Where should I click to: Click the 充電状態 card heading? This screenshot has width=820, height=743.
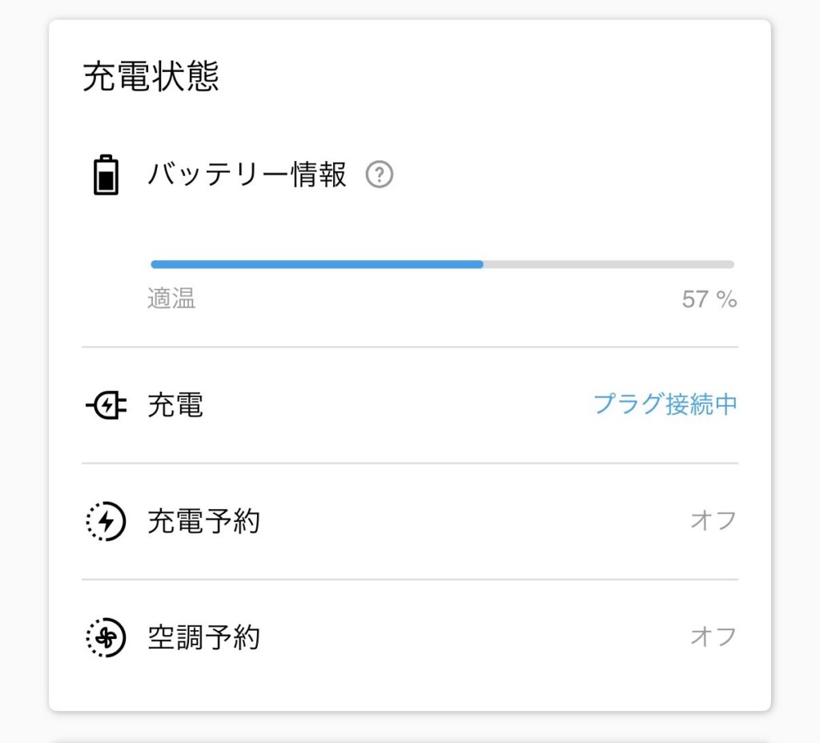coord(151,78)
